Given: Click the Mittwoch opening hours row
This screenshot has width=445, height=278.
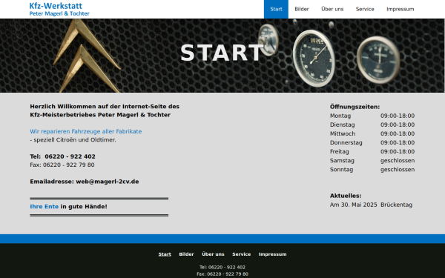Looking at the screenshot, I should pyautogui.click(x=372, y=133).
